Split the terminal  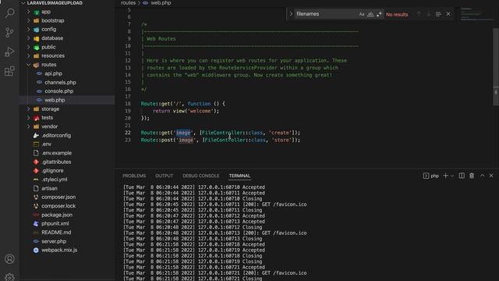[462, 176]
